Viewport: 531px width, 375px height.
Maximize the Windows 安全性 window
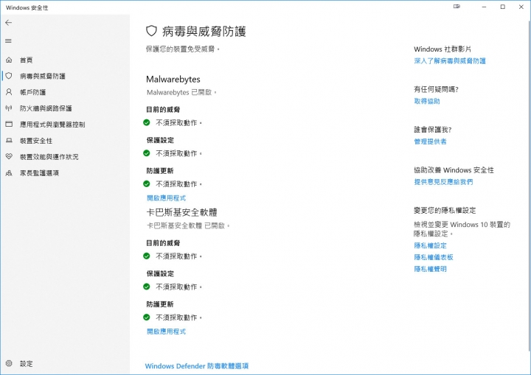pyautogui.click(x=502, y=7)
